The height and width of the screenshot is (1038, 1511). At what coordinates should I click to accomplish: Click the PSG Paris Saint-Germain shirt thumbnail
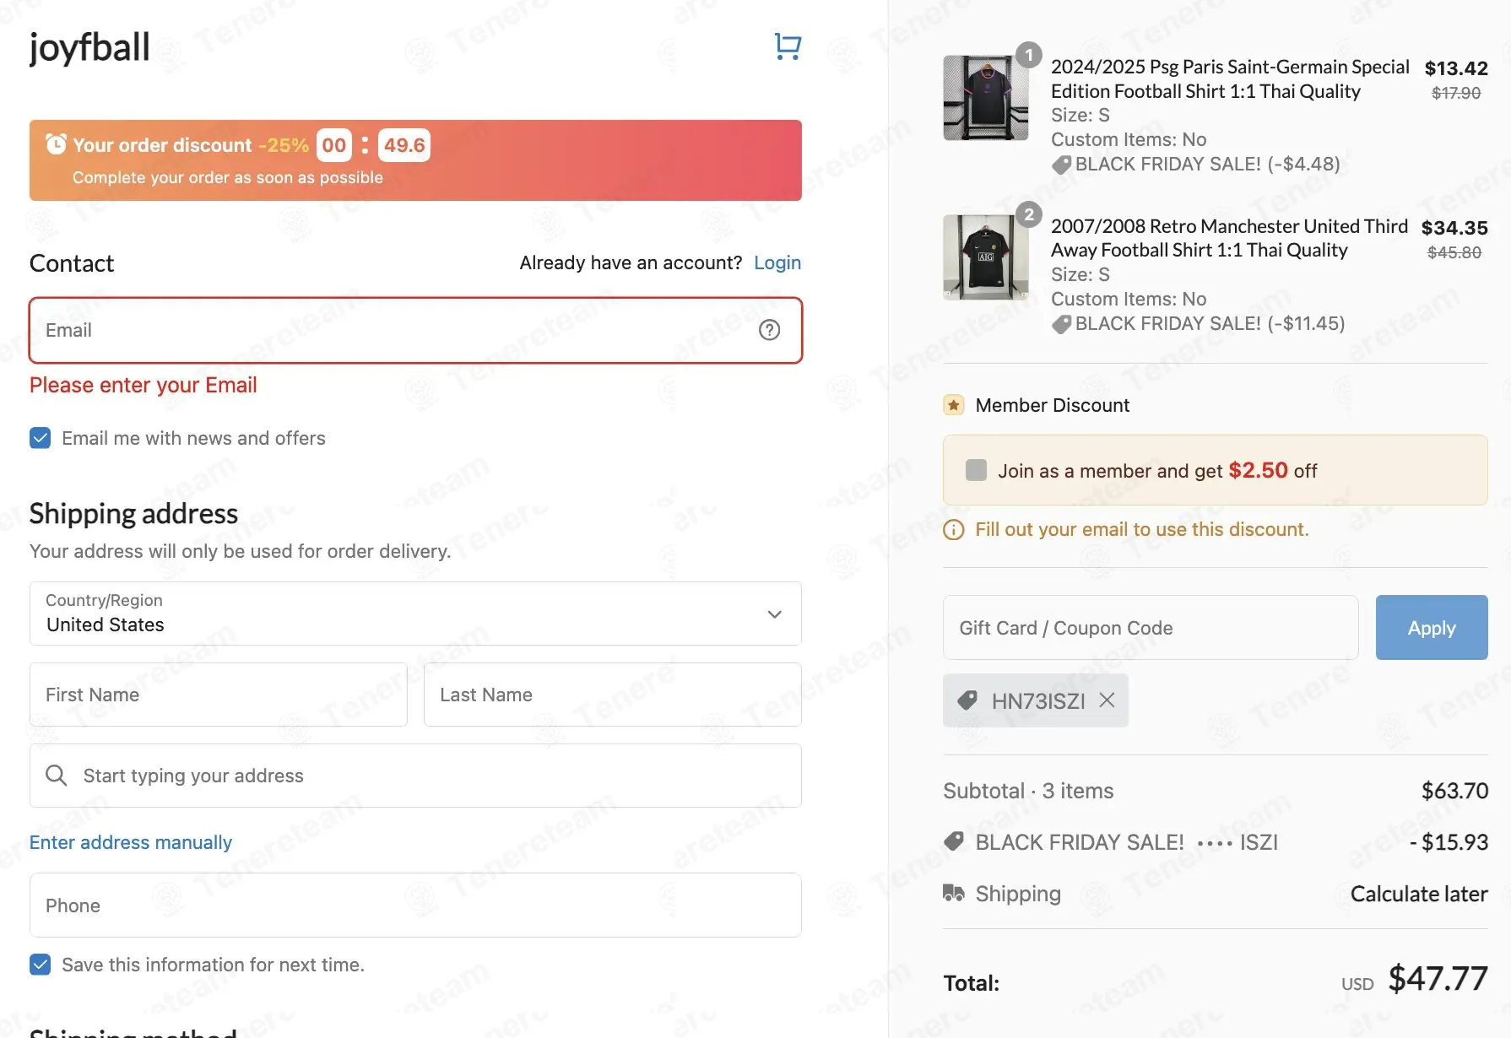(986, 98)
